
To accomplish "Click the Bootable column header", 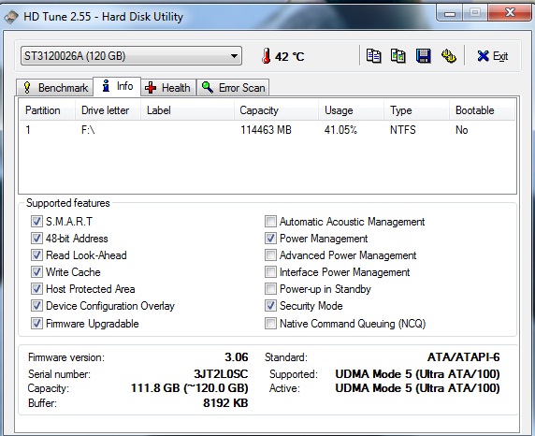I will click(x=482, y=110).
